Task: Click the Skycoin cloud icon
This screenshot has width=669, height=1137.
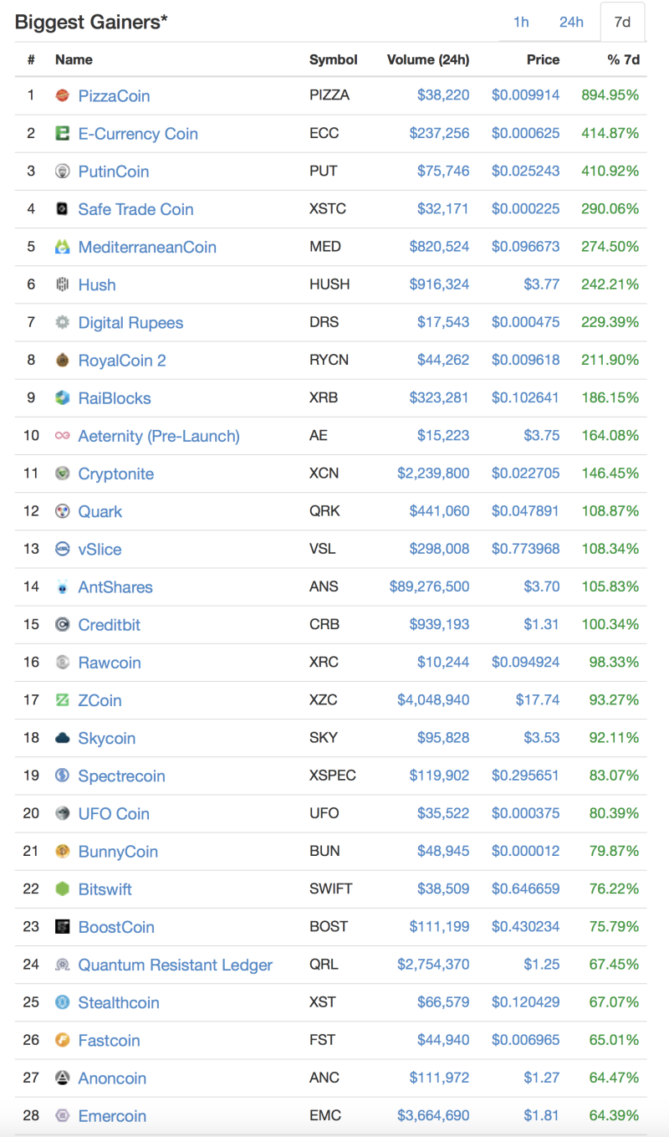Action: click(62, 738)
